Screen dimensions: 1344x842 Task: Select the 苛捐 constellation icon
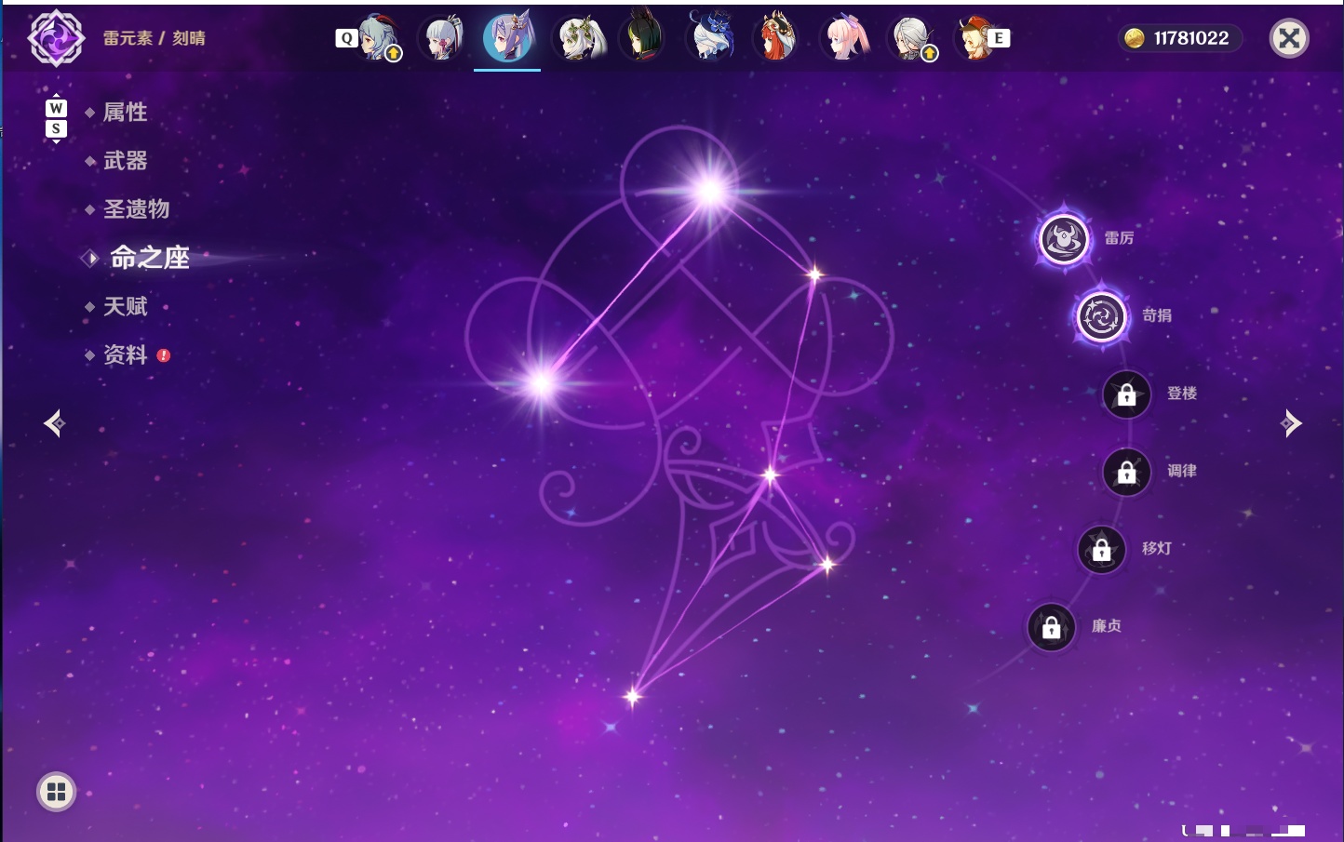tap(1102, 316)
